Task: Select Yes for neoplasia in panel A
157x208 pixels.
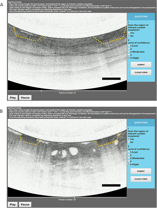Action: pos(129,33)
